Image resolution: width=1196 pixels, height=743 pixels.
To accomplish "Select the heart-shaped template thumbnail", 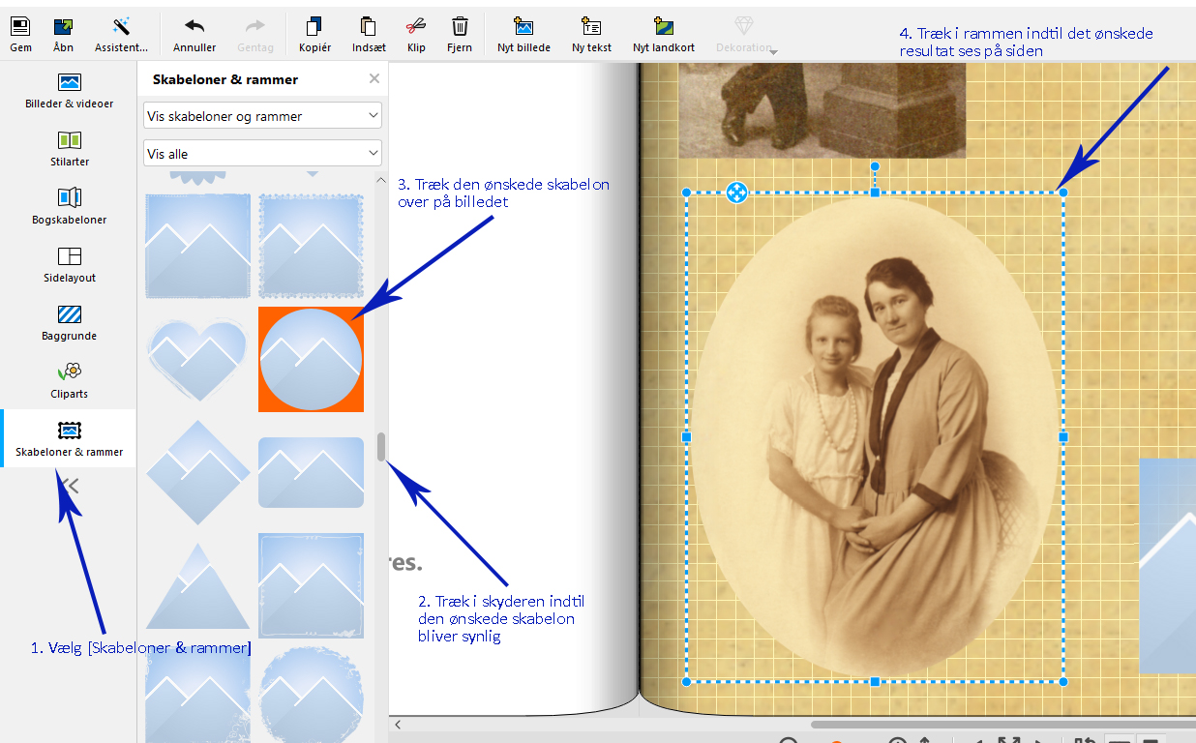I will coord(198,359).
